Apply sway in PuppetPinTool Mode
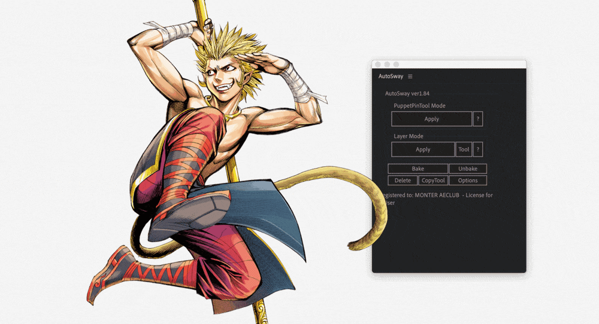The image size is (599, 324). point(431,119)
